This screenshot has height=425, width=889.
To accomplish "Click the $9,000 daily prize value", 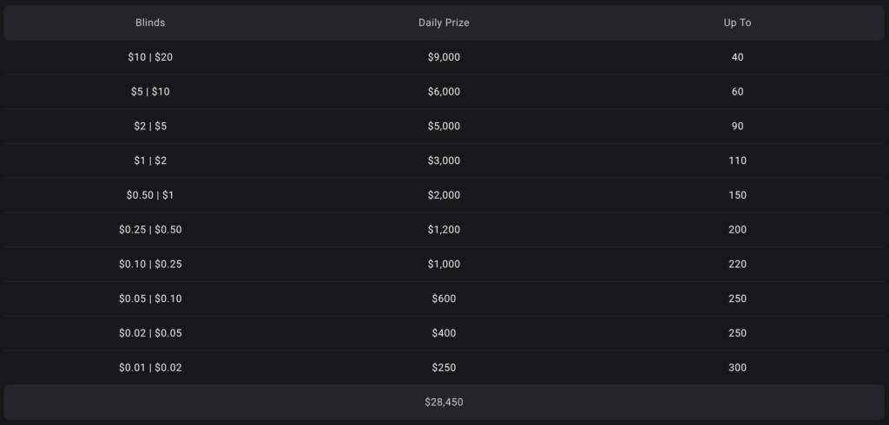I will coord(444,57).
